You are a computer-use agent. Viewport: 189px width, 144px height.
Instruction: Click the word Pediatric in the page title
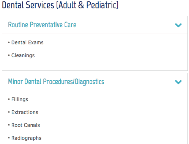[x=102, y=5]
